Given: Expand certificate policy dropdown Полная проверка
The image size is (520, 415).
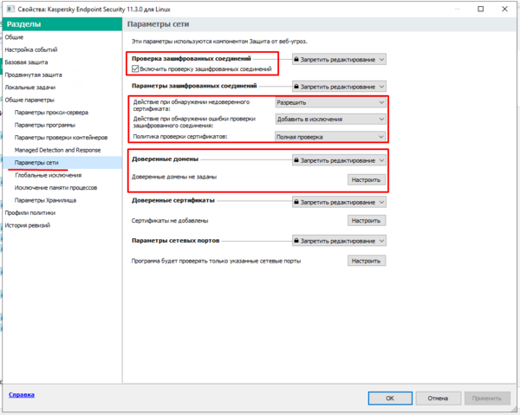Looking at the screenshot, I should pos(330,137).
